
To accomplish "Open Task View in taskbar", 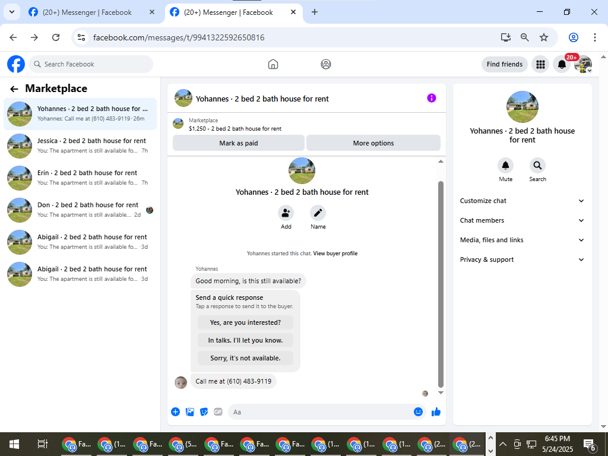I will [x=42, y=444].
